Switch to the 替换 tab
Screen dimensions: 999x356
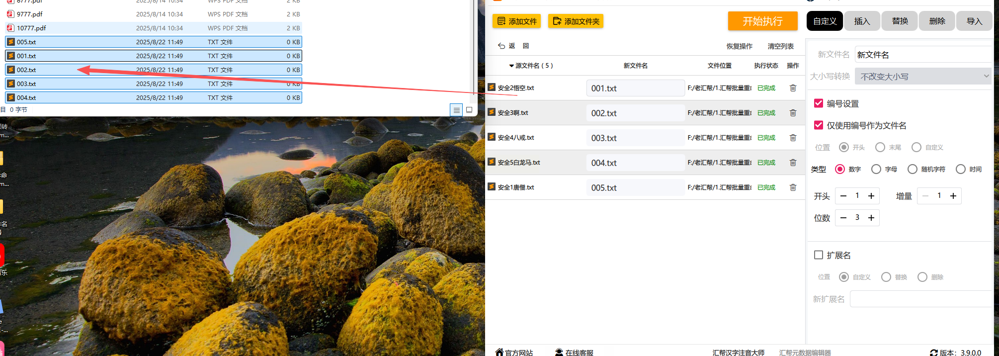[900, 21]
